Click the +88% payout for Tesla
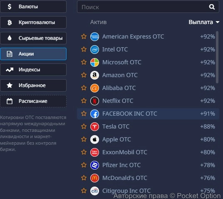The width and height of the screenshot is (223, 199). (208, 126)
